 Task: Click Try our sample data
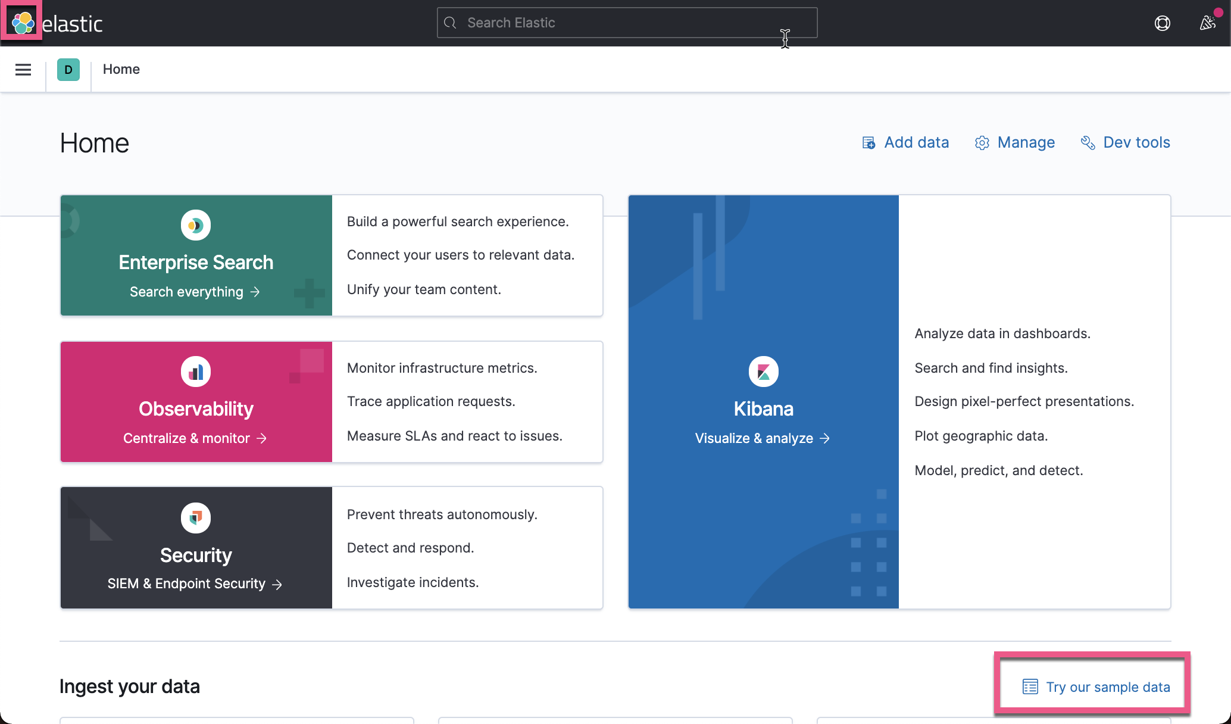pos(1108,686)
